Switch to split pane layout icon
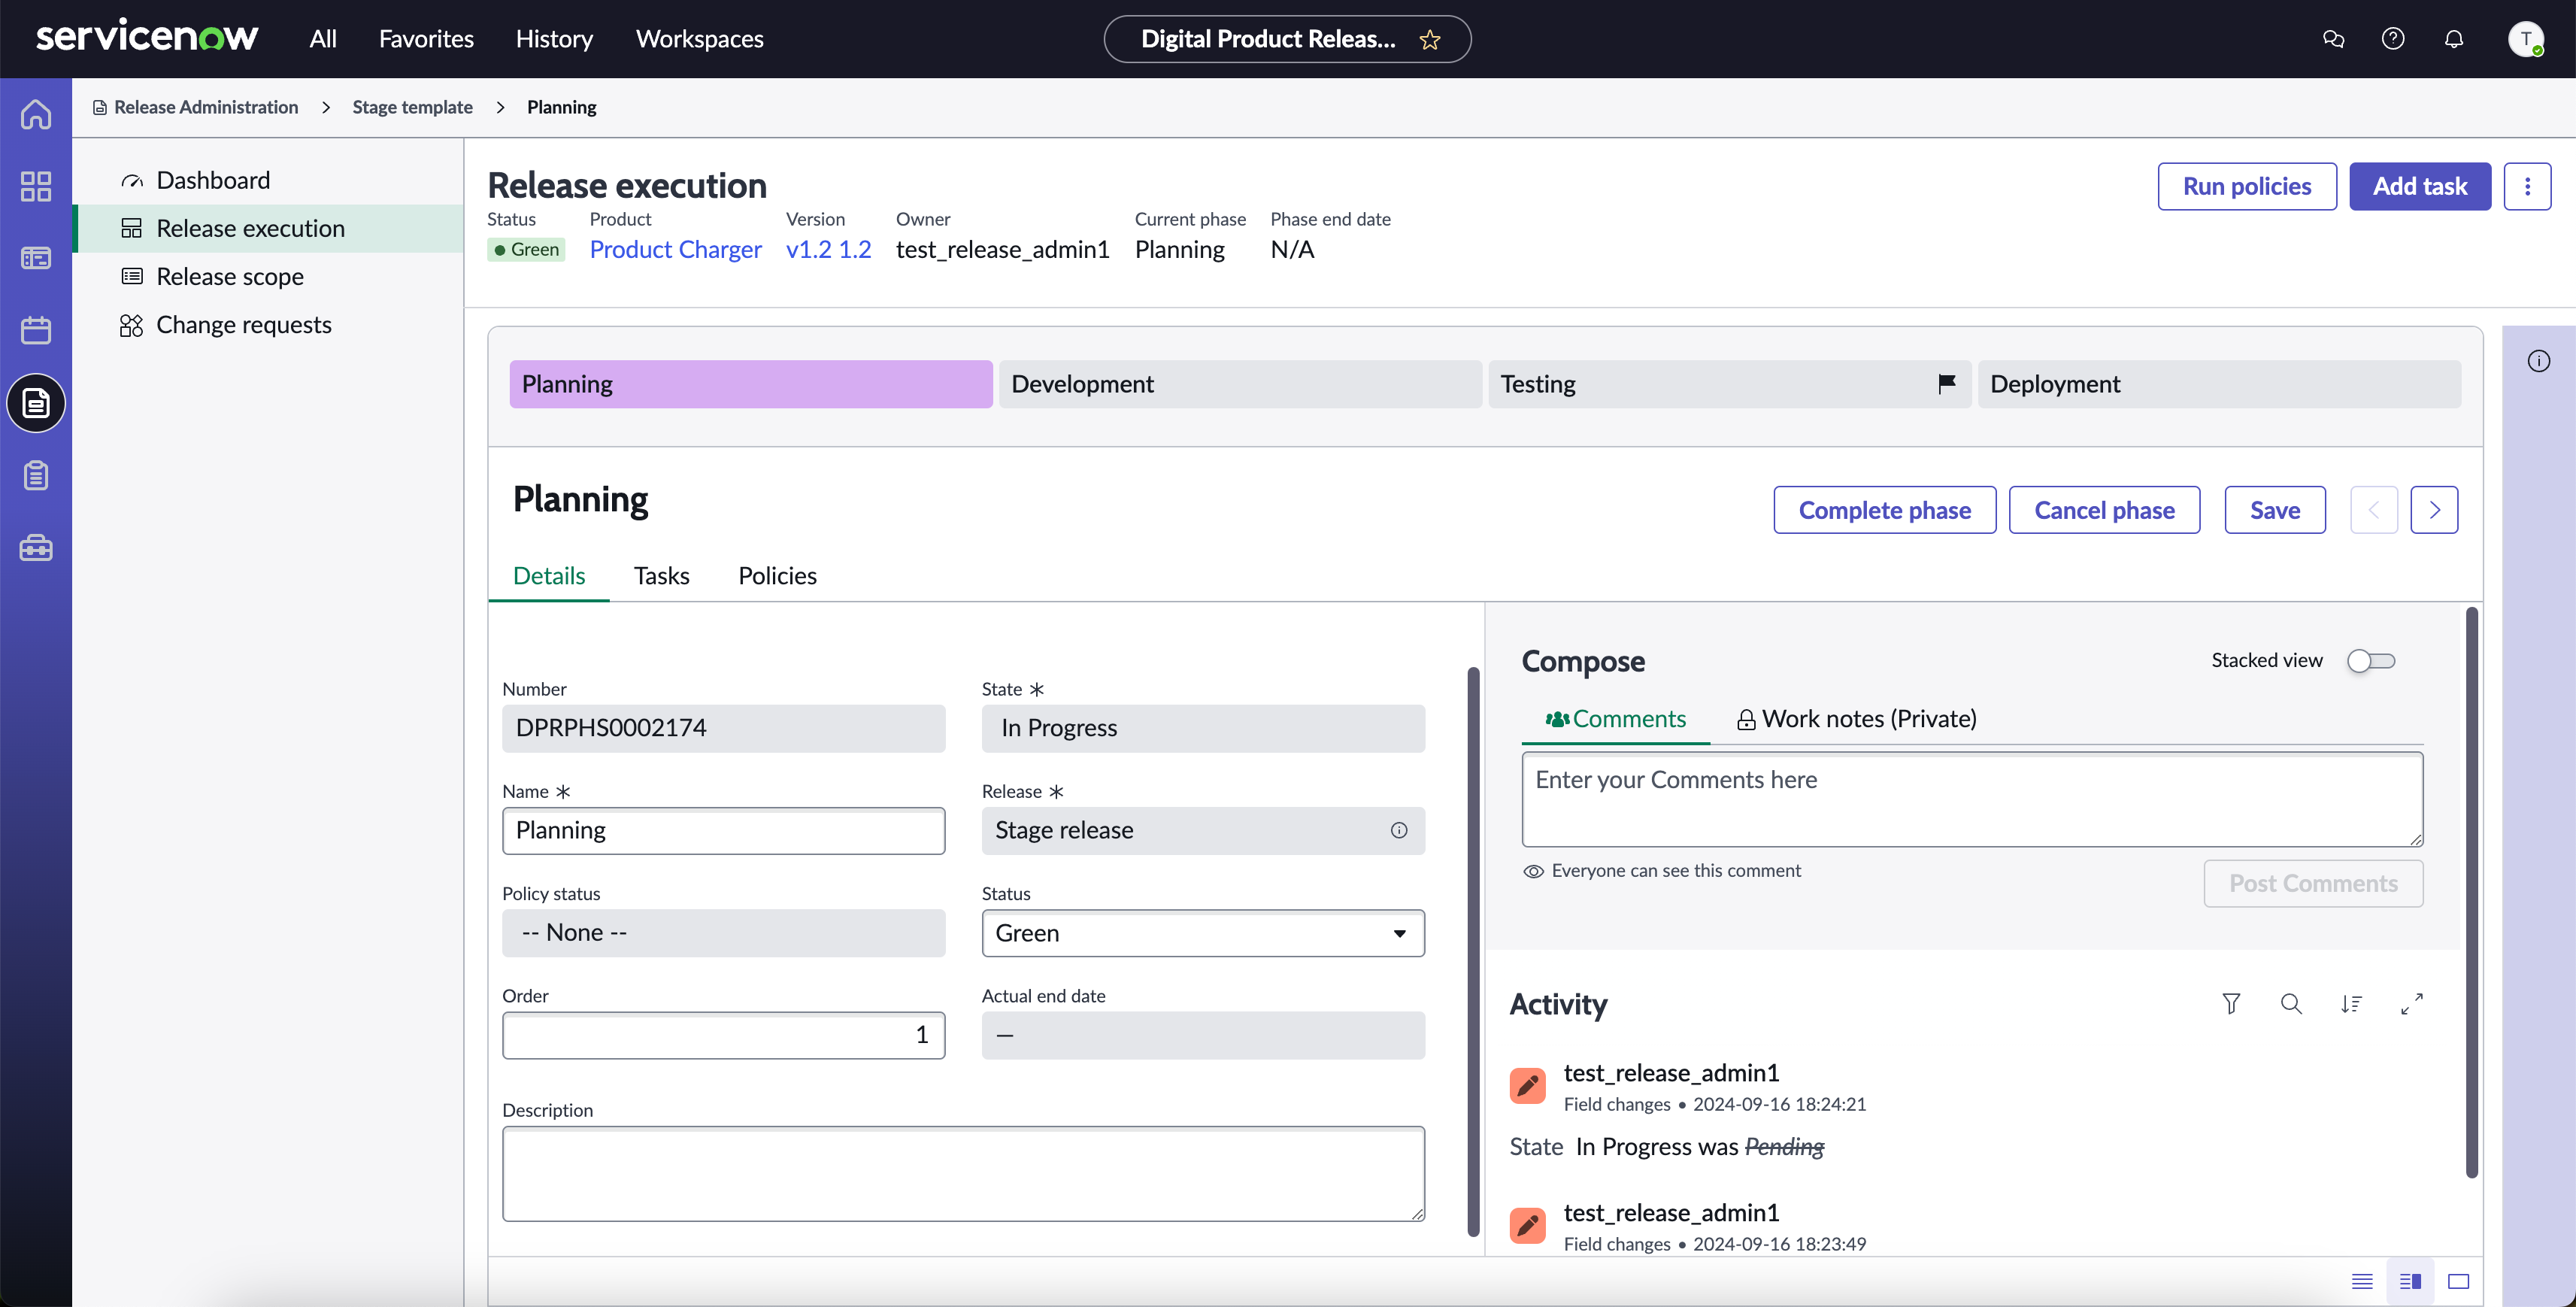The width and height of the screenshot is (2576, 1307). (x=2410, y=1281)
